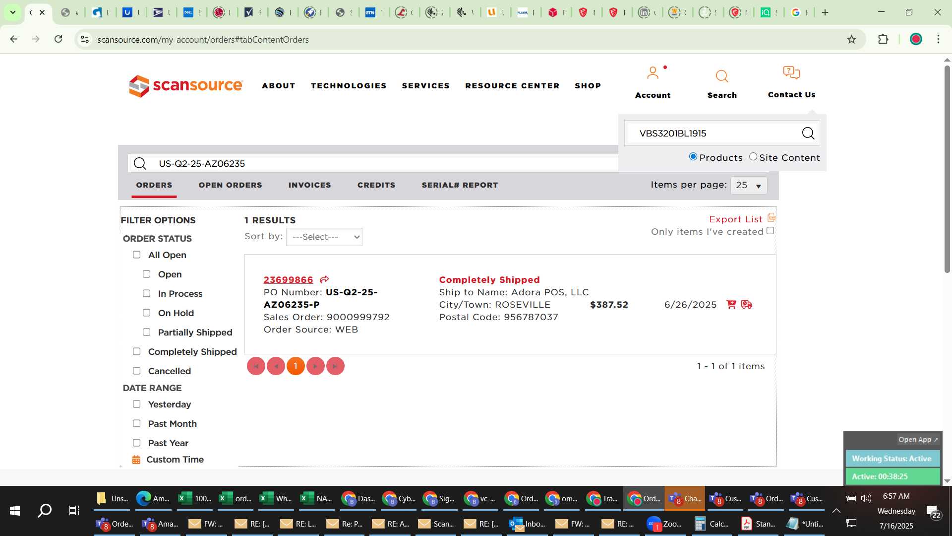The image size is (952, 536).
Task: Switch to the Invoices tab
Action: point(309,185)
